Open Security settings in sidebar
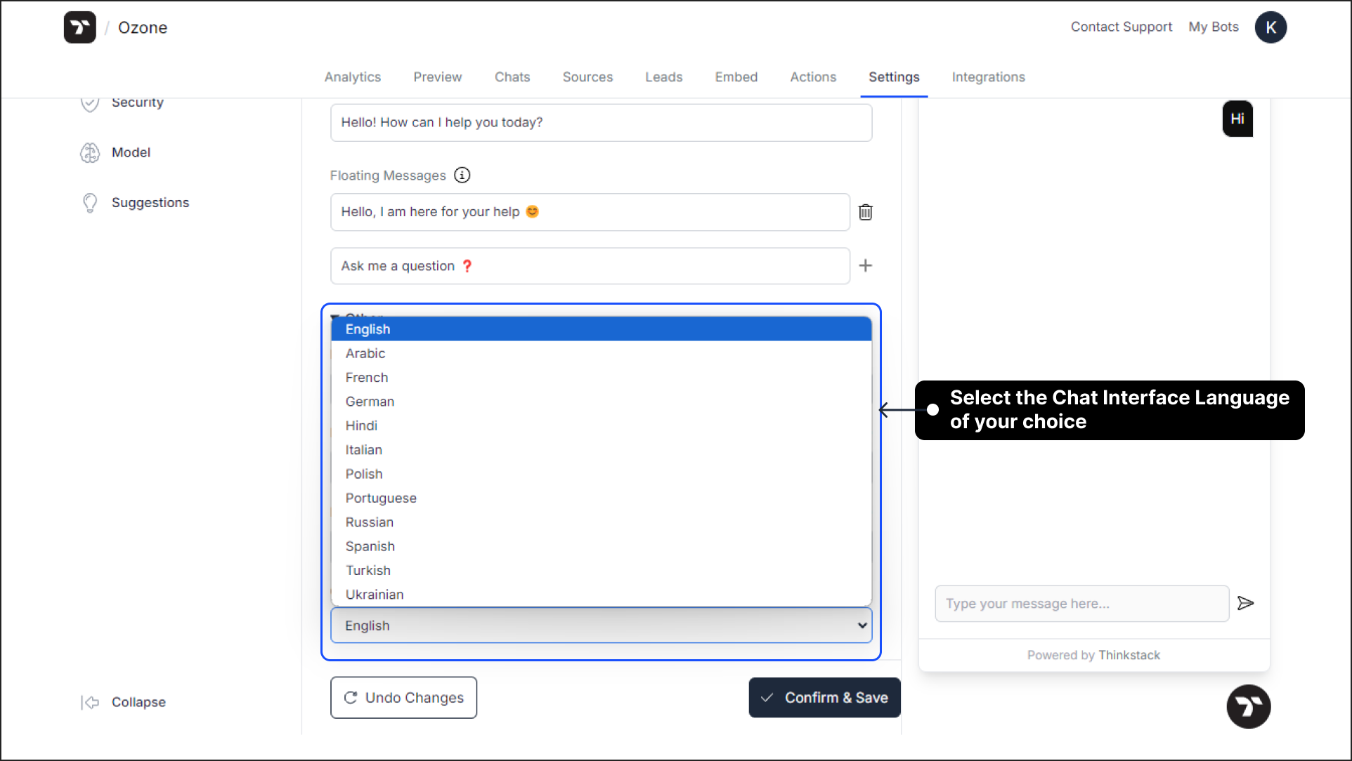Screen dimensions: 1352x761 coord(138,102)
